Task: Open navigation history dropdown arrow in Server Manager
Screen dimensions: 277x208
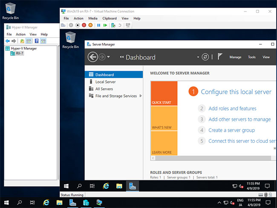Action: [109, 57]
